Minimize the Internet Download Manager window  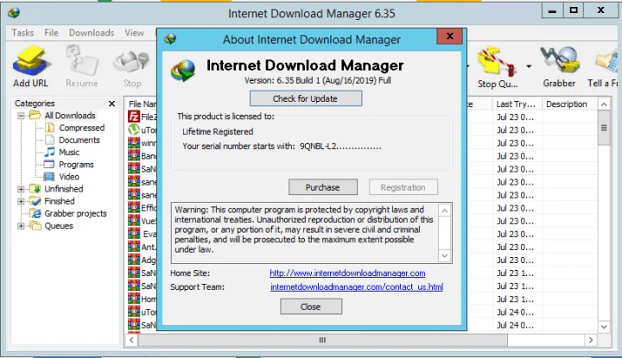click(x=552, y=10)
